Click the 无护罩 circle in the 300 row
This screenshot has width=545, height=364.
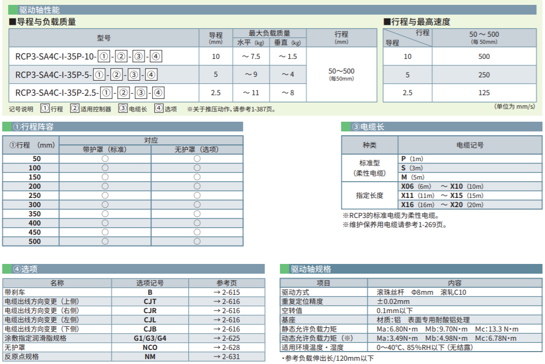tap(197, 204)
